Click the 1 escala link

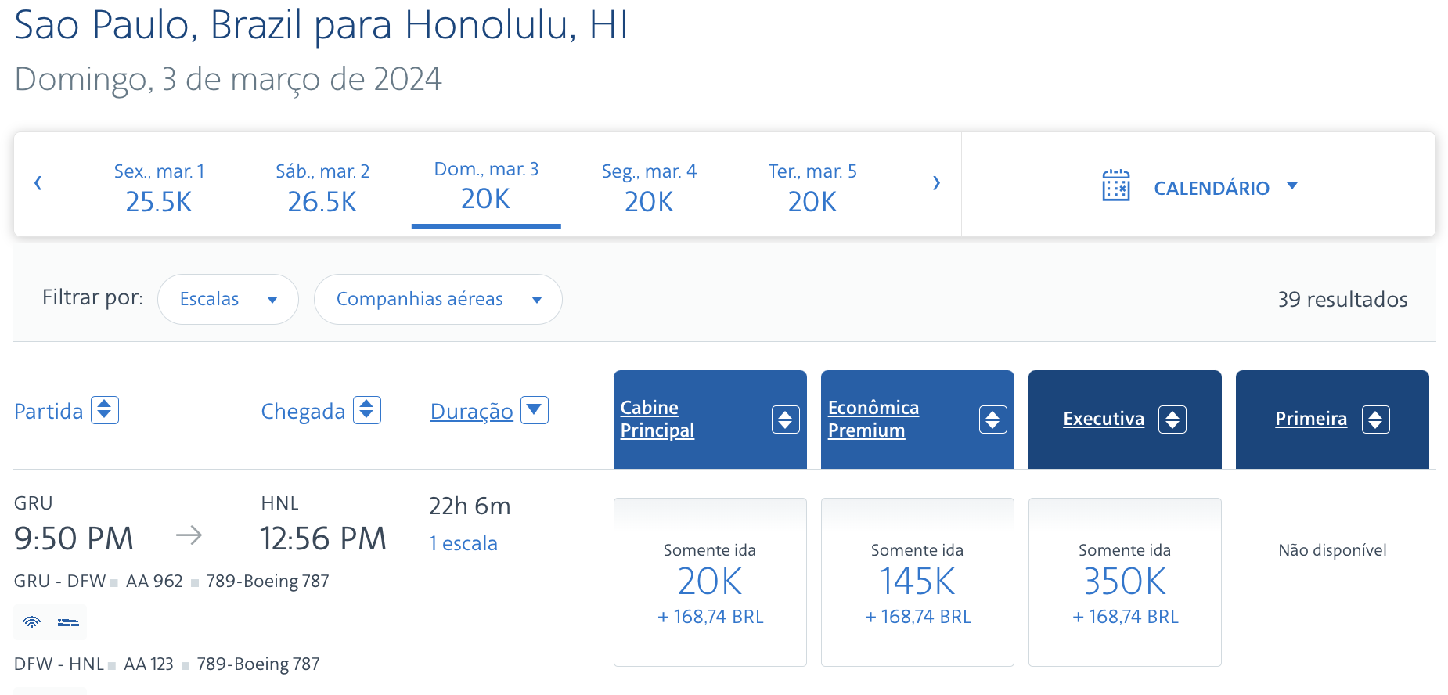(x=463, y=542)
